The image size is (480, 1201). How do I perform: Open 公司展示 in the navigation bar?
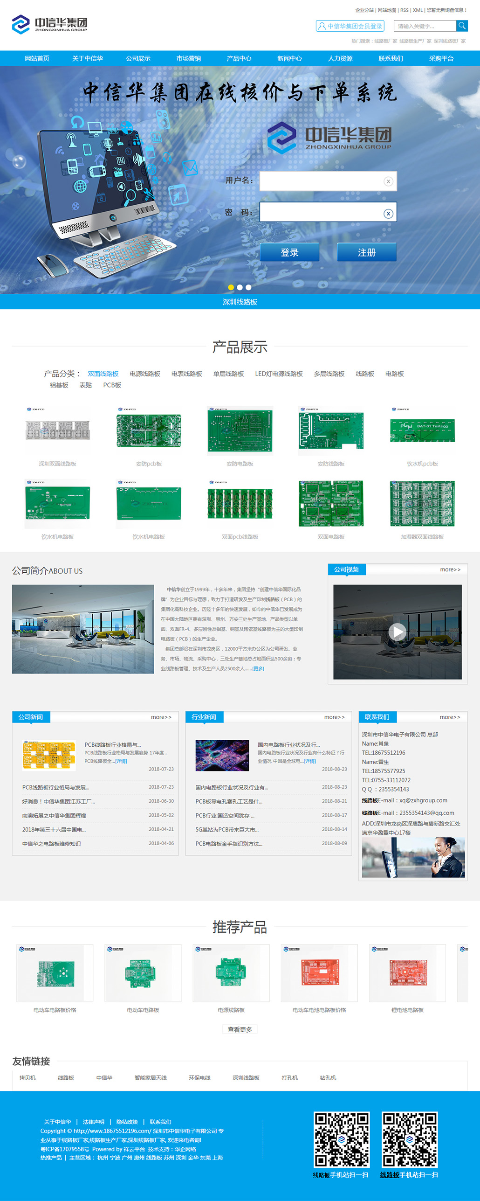[x=138, y=58]
